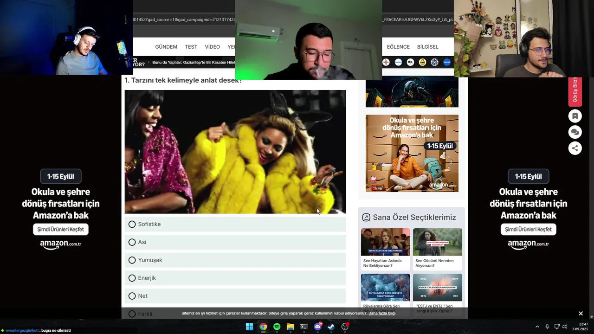The height and width of the screenshot is (334, 594).
Task: Click the Sana Özel Seçtiklerimiz arrow icon
Action: click(366, 217)
